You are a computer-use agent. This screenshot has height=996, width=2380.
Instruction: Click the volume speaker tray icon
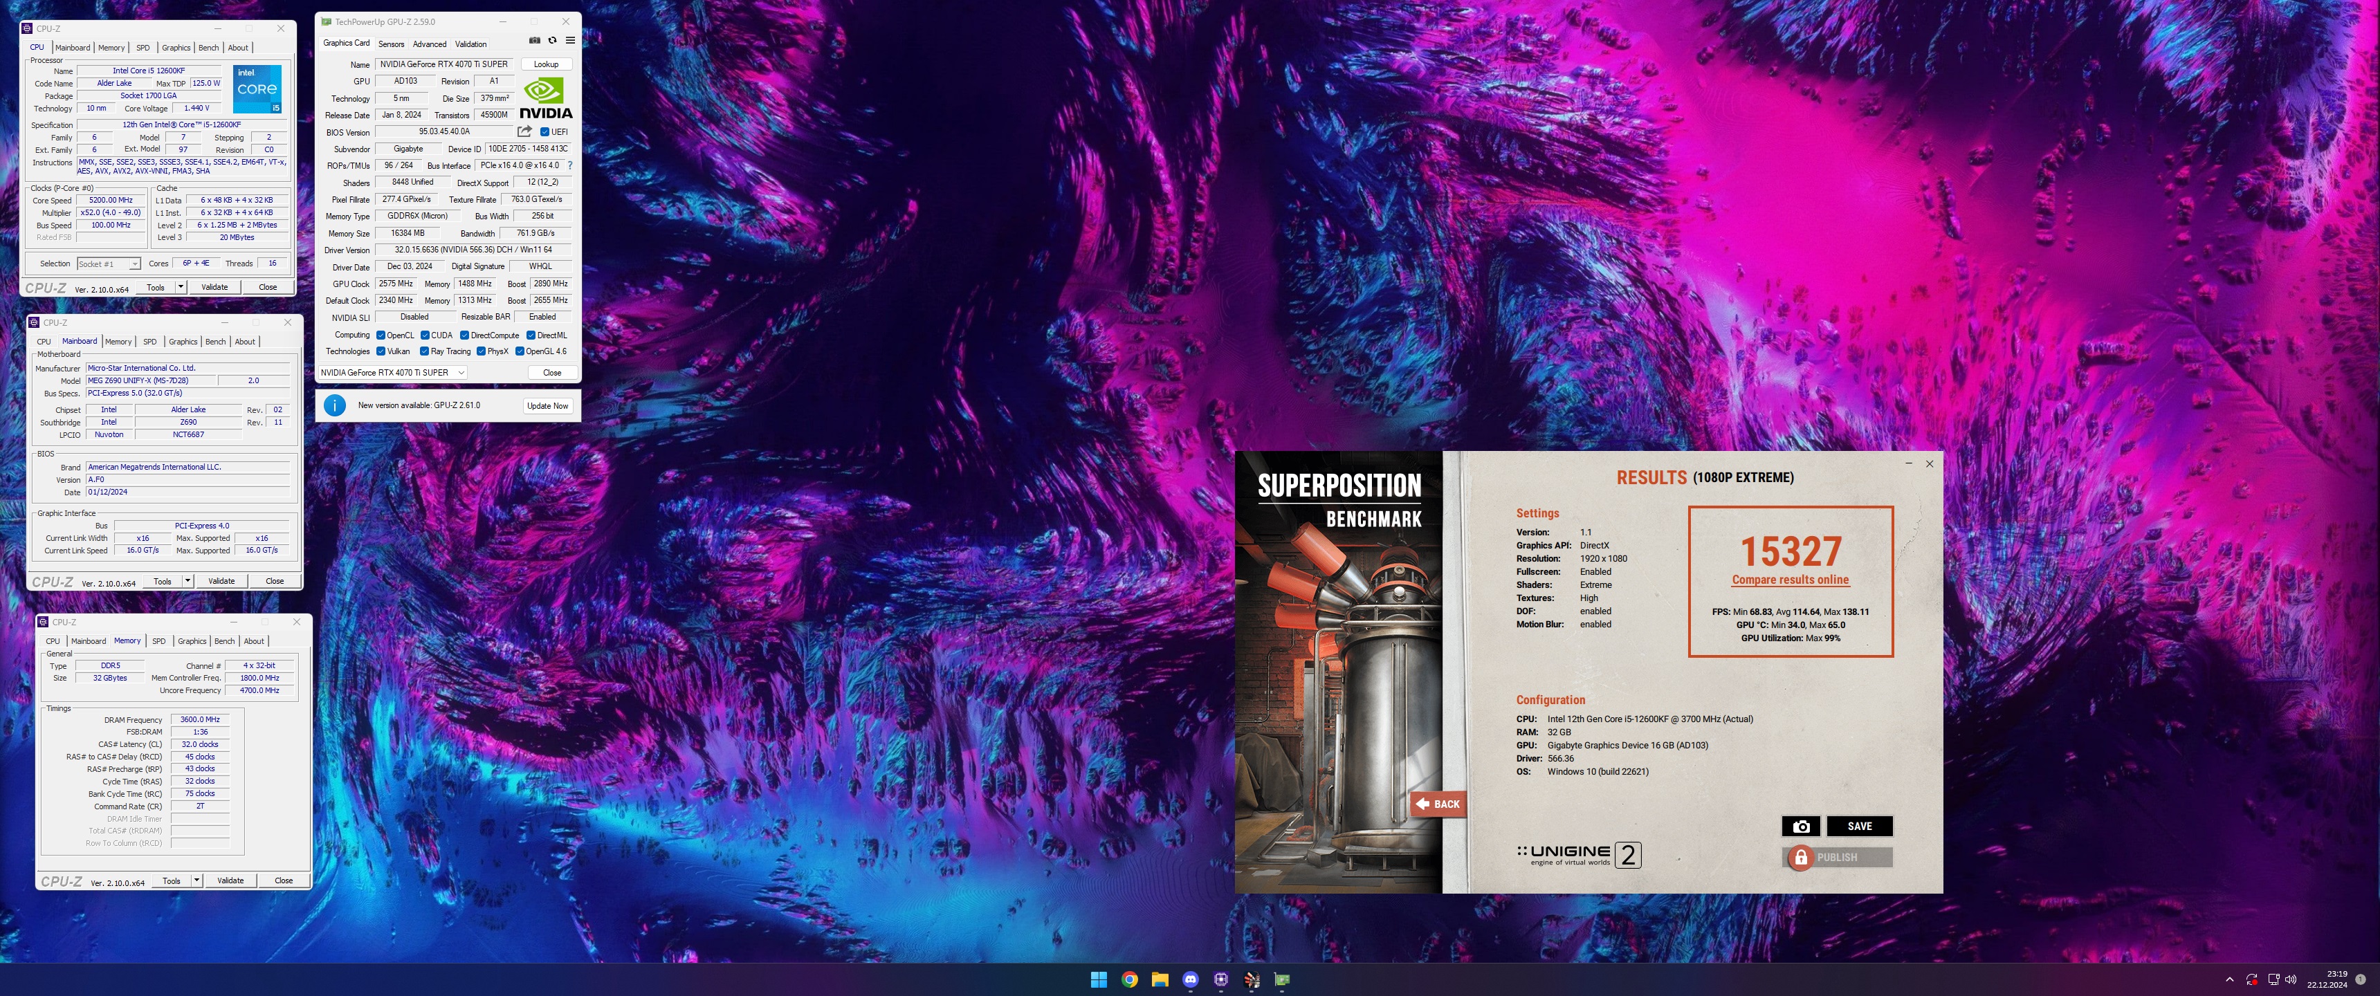(x=2290, y=979)
